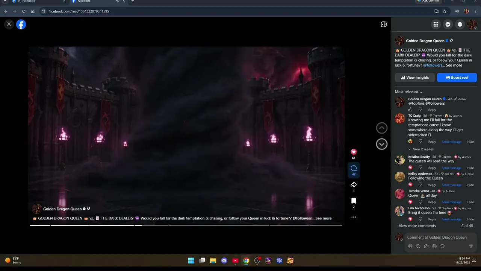481x271 pixels.
Task: Go to the previous reel with the up arrow
Action: click(x=382, y=128)
